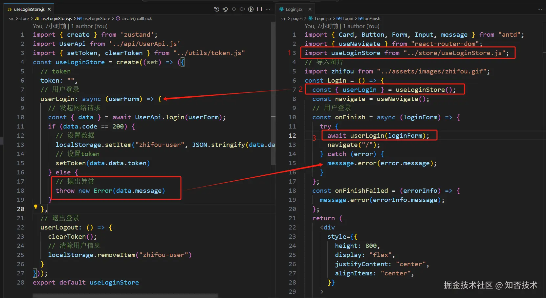The width and height of the screenshot is (546, 298).
Task: Click the lightbulb quick-fix icon on line 20
Action: click(x=36, y=207)
